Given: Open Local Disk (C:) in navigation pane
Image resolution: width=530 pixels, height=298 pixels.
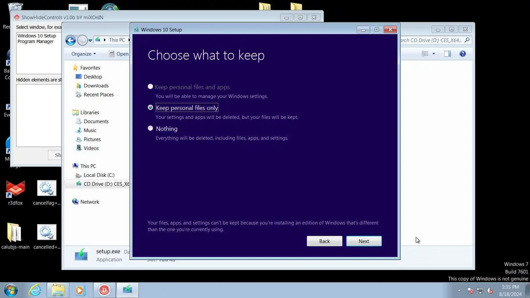Looking at the screenshot, I should pyautogui.click(x=99, y=175).
